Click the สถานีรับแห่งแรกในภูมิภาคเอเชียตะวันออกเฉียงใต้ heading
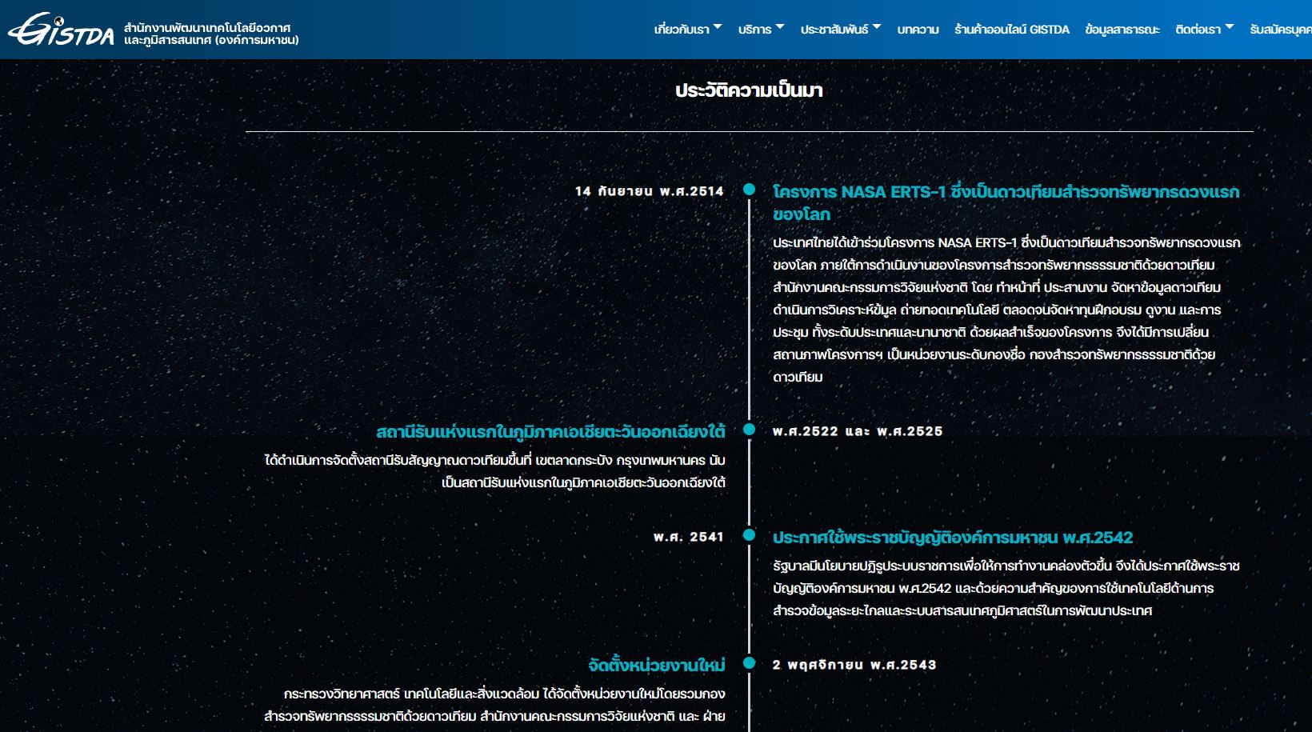This screenshot has height=732, width=1312. [x=550, y=433]
